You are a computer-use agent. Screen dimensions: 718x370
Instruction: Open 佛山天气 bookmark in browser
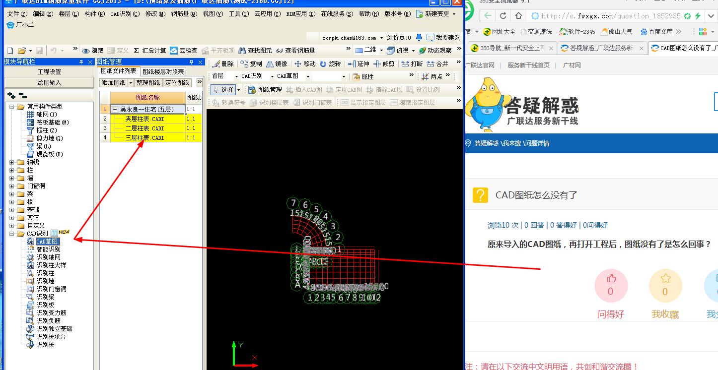(x=616, y=31)
